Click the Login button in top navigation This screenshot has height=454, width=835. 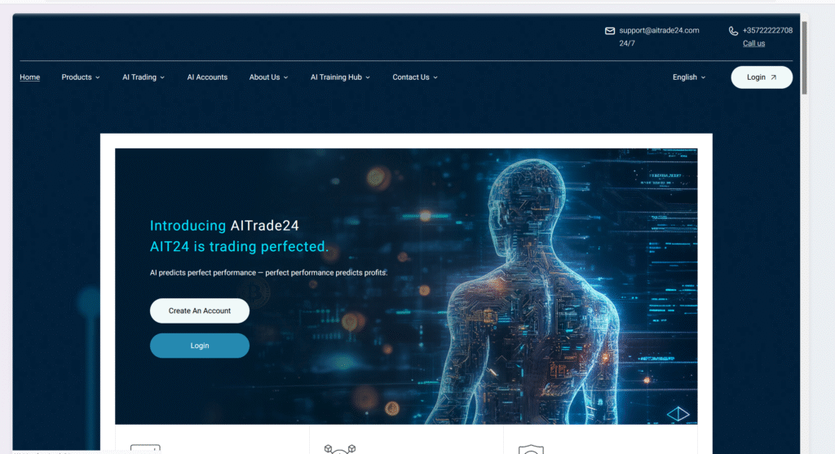click(762, 77)
